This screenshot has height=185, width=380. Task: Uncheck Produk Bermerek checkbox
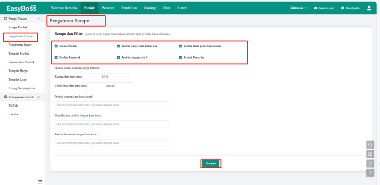(56, 58)
